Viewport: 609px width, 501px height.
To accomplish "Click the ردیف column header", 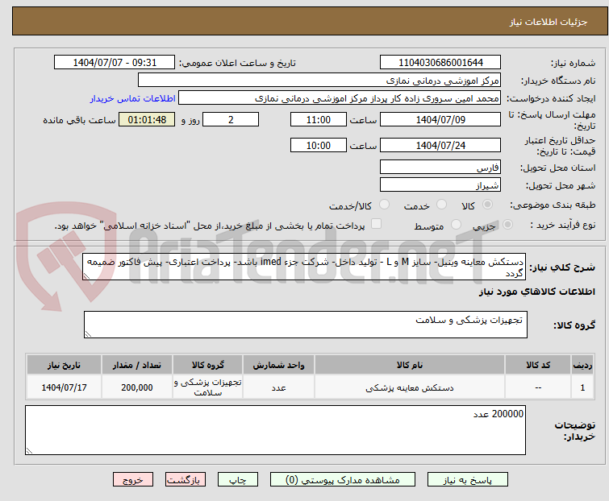I will 582,365.
